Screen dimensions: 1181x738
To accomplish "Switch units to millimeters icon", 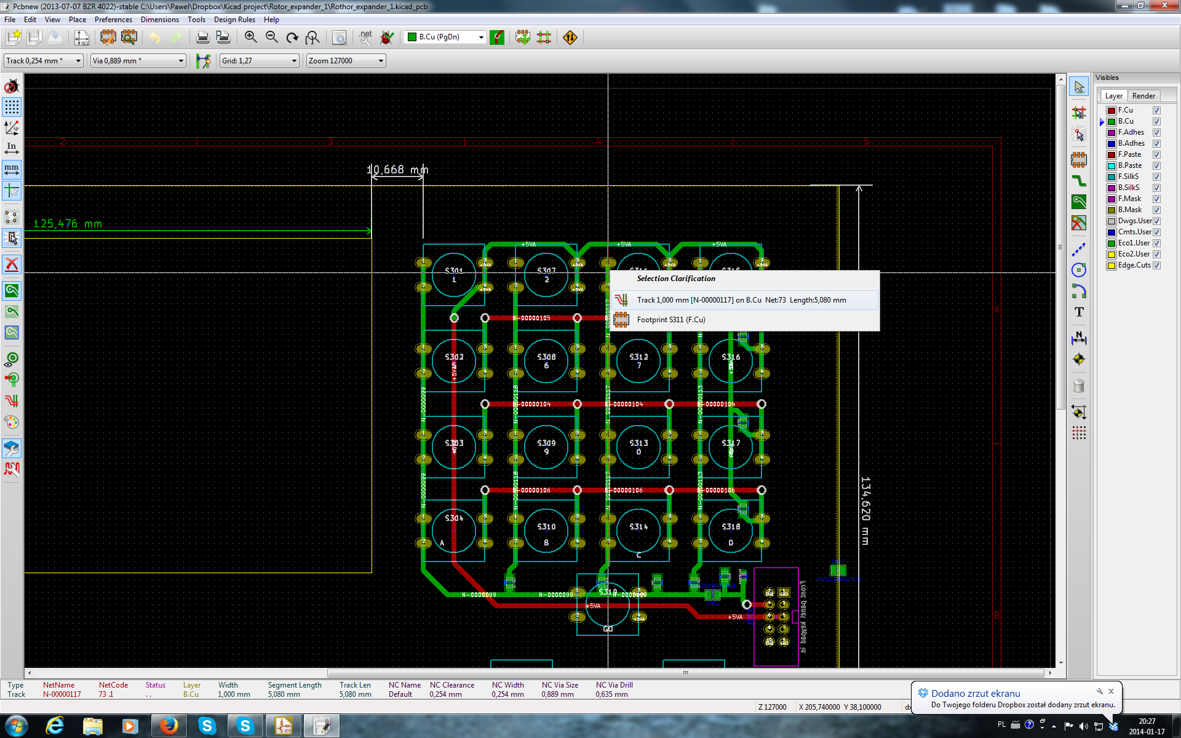I will [x=11, y=169].
